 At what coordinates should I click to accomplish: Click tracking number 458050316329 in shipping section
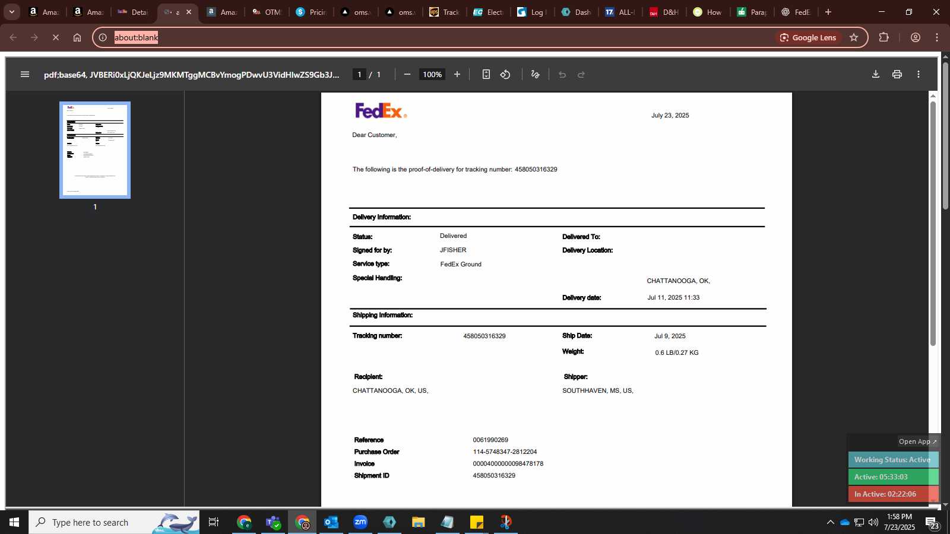pos(484,336)
